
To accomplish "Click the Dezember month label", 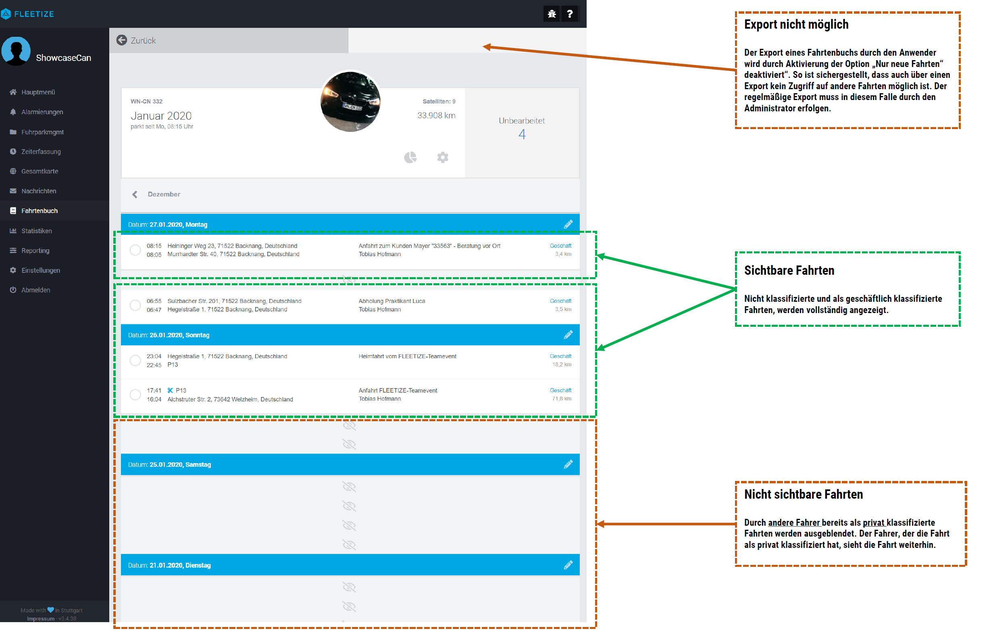I will point(164,194).
